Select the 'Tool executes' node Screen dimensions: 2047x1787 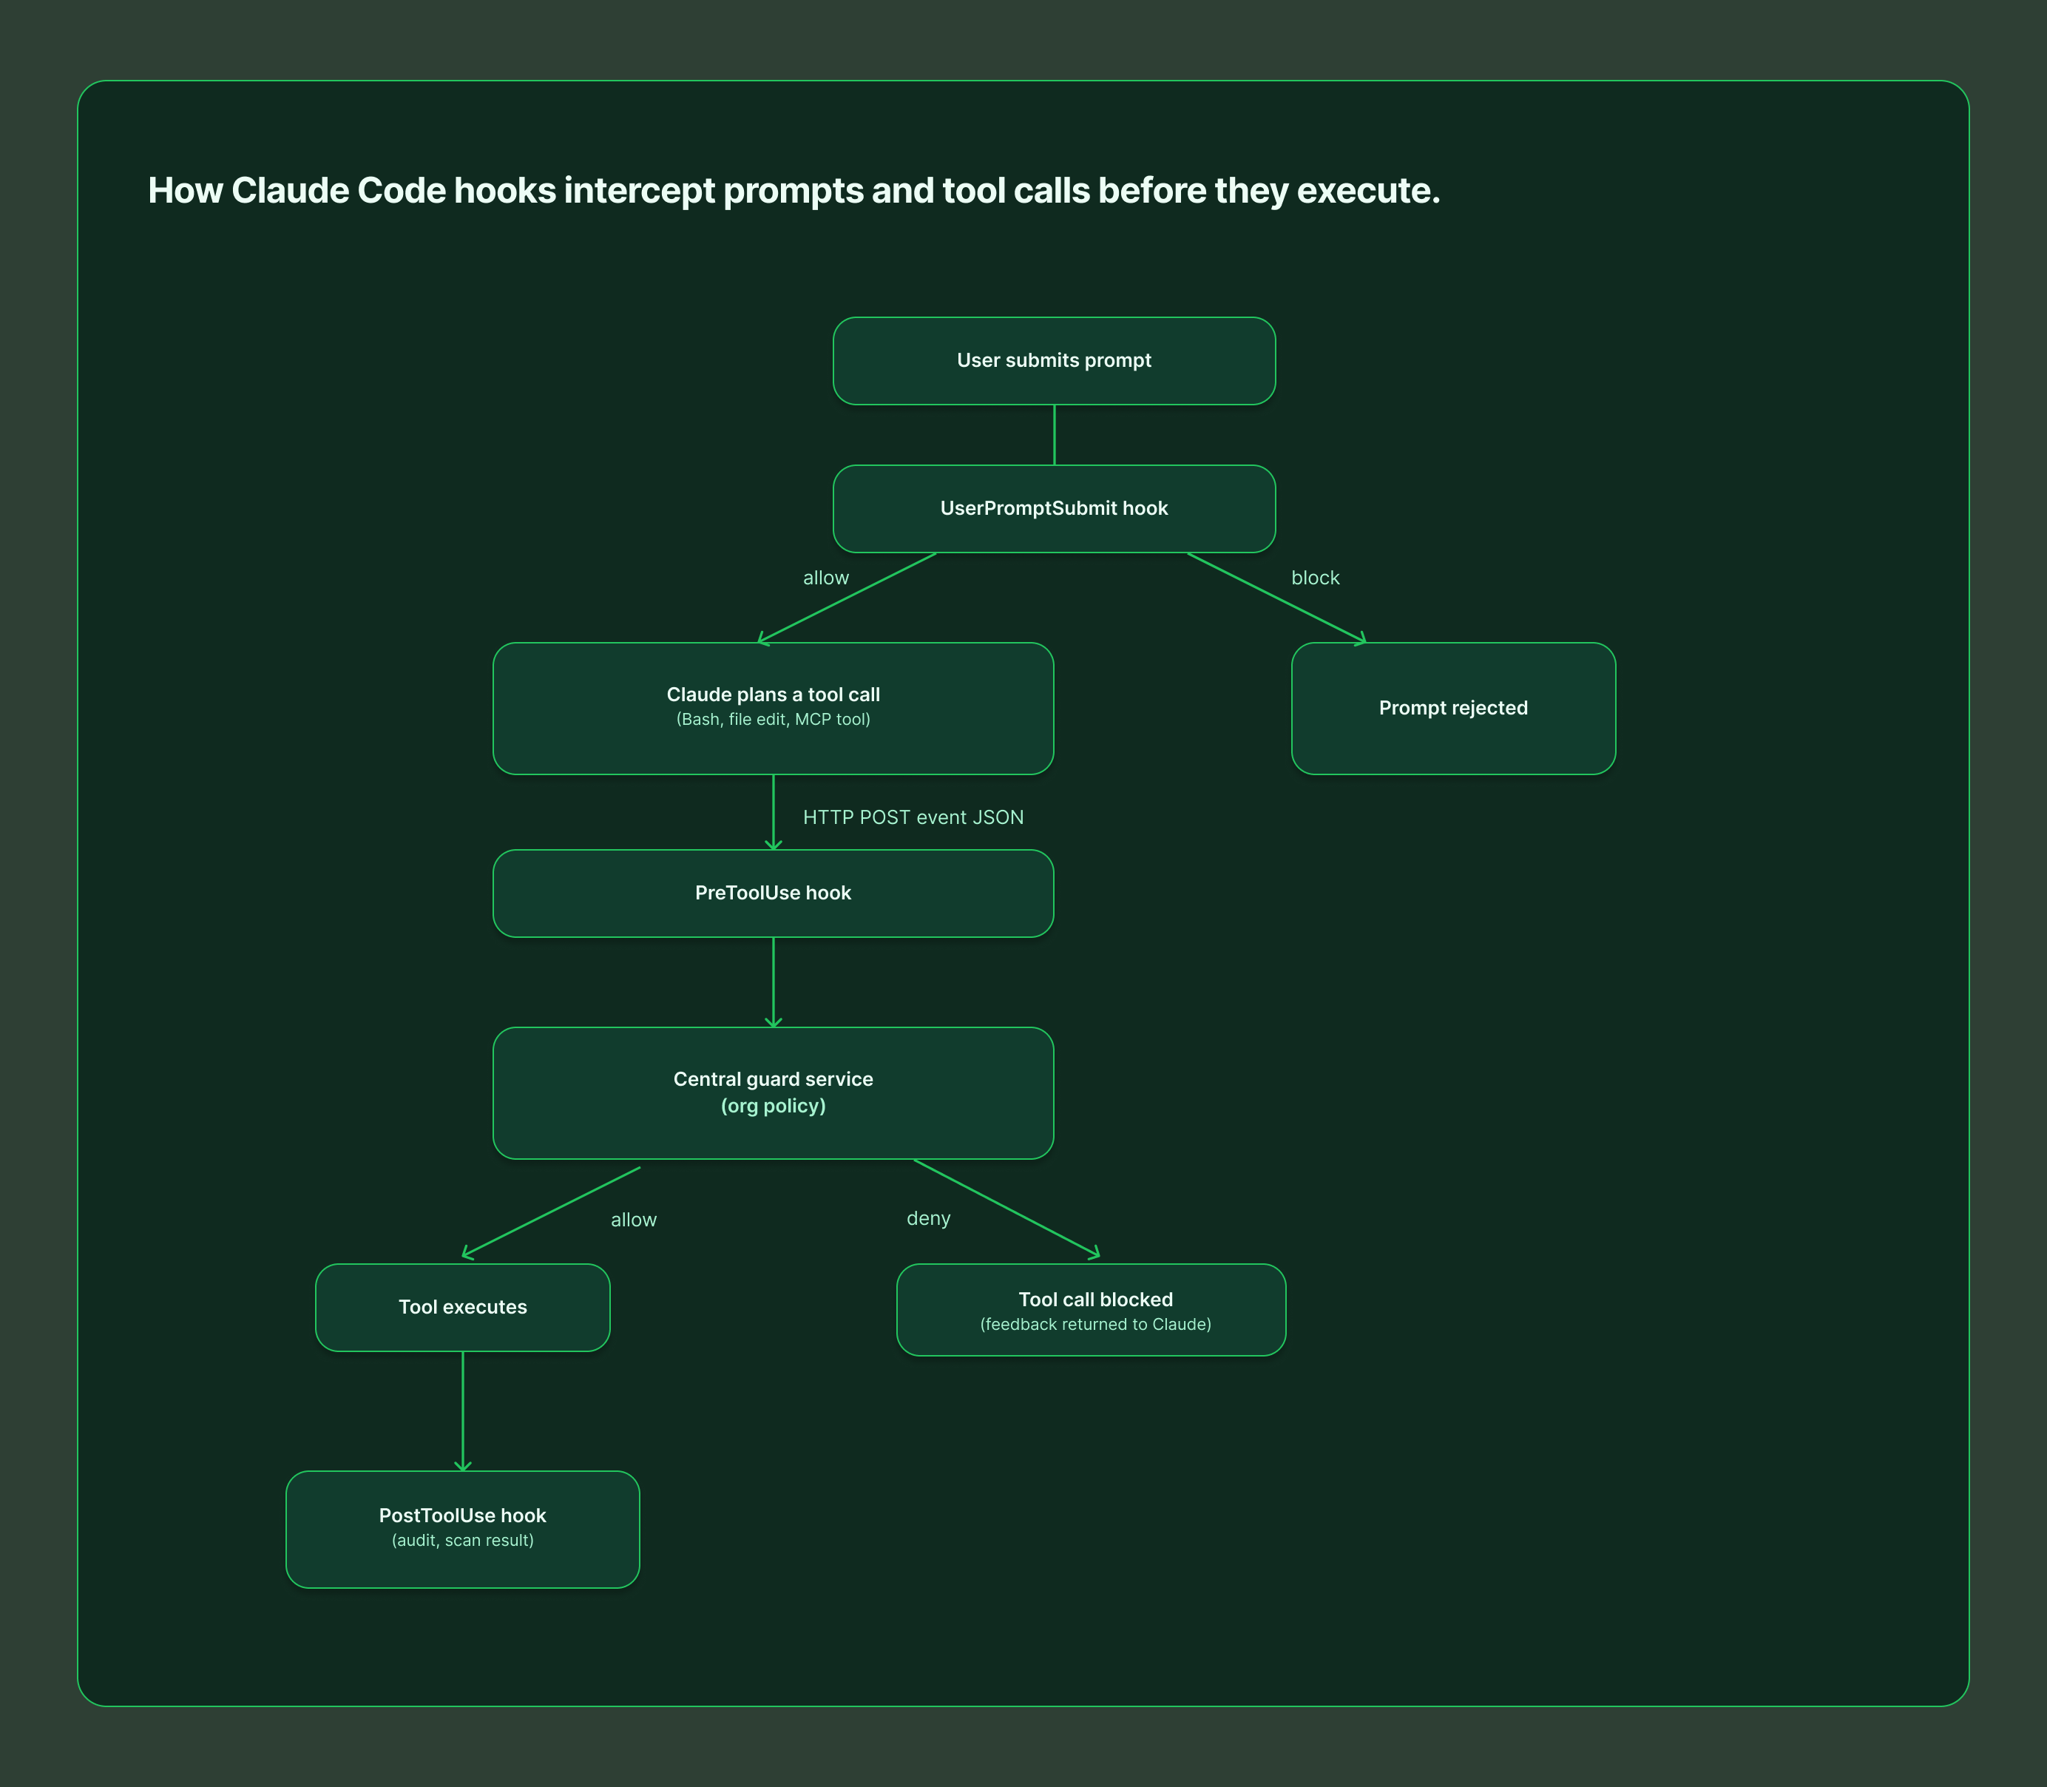click(x=463, y=1308)
